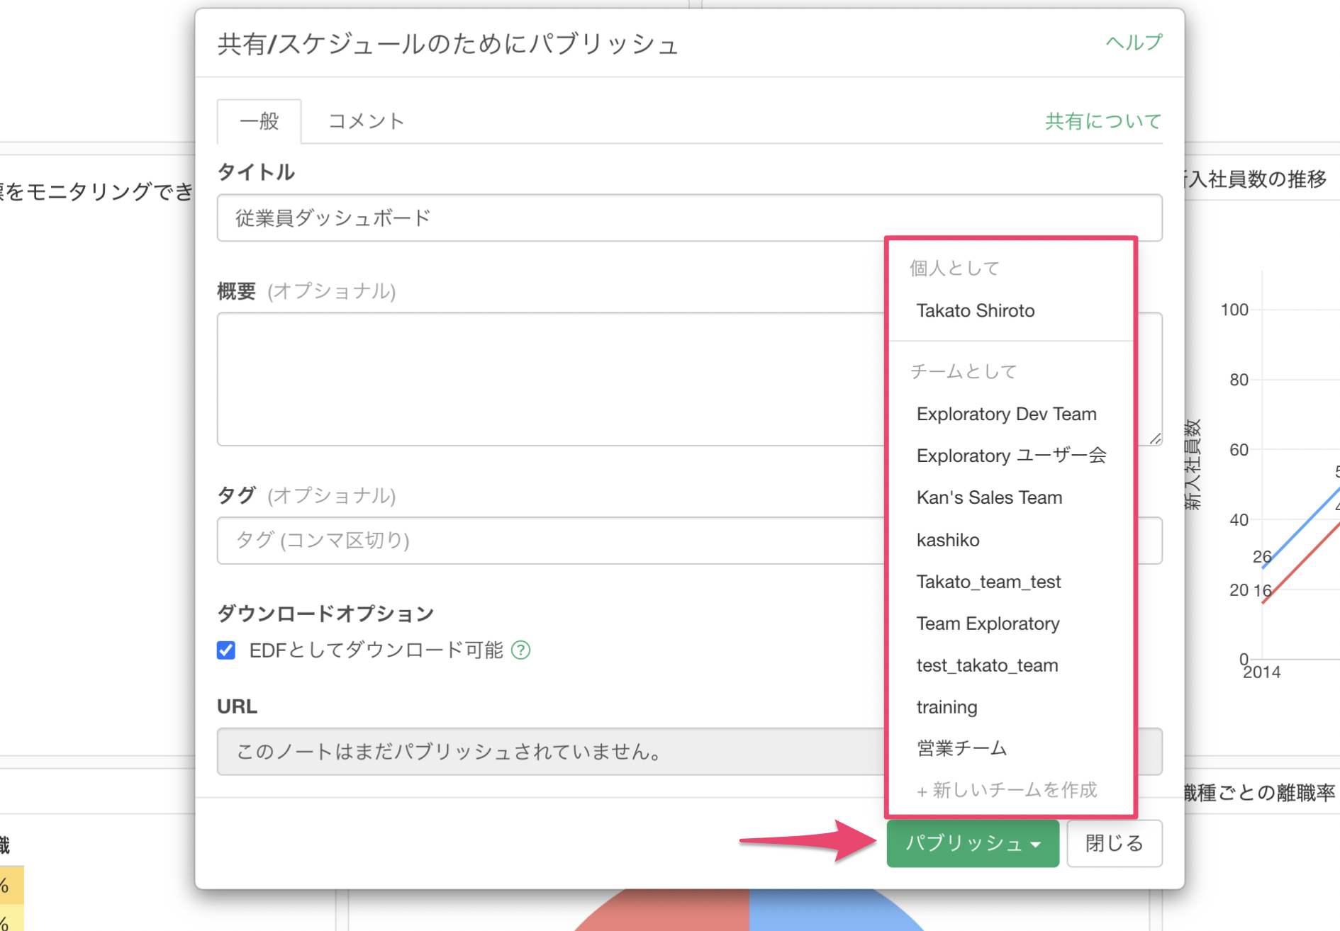The width and height of the screenshot is (1340, 931).
Task: Click the タグ input field
Action: 550,541
